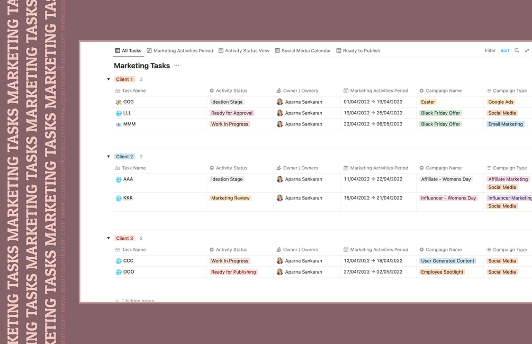The height and width of the screenshot is (344, 532).
Task: Click the Client 2 group tag
Action: pyautogui.click(x=124, y=157)
